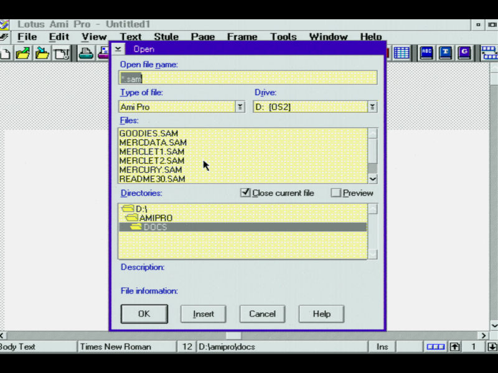Open the File menu
498x373 pixels.
tap(27, 37)
